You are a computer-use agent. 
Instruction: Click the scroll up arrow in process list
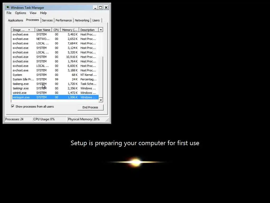101,30
